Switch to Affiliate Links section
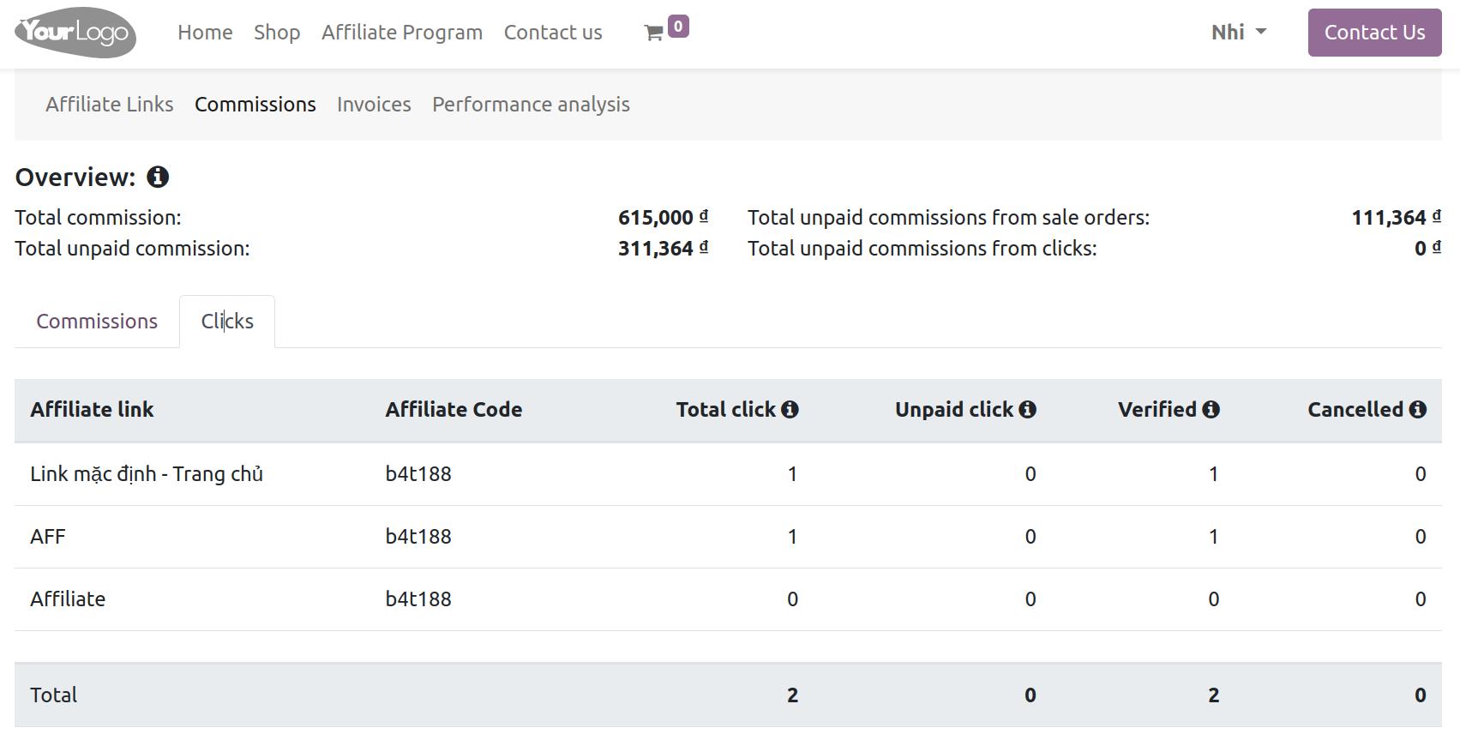Viewport: 1460px width, 746px height. (x=110, y=105)
